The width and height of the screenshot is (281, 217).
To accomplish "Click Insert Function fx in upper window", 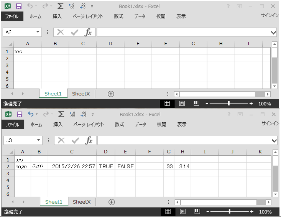I will click(88, 33).
